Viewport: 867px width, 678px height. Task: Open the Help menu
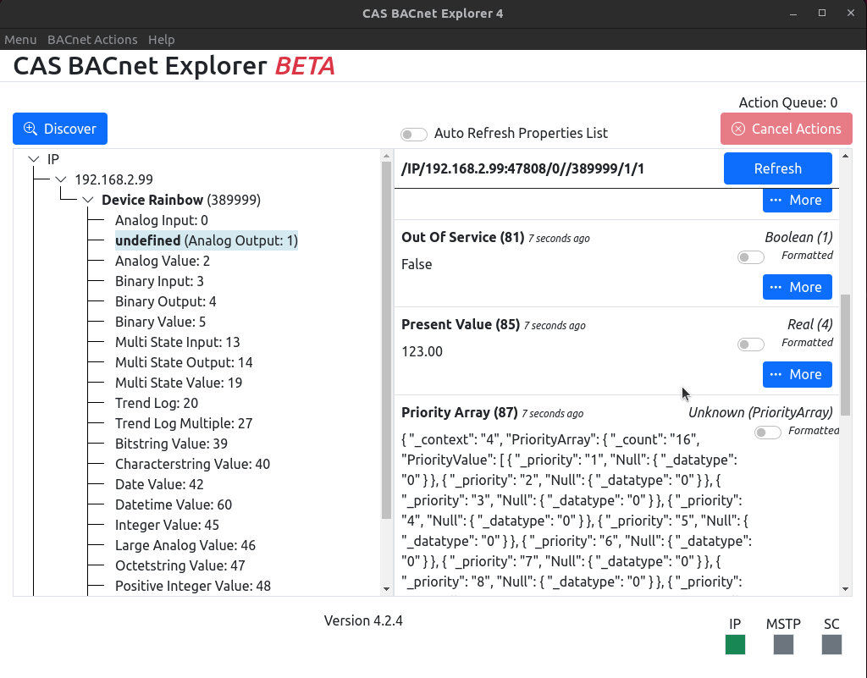click(162, 40)
